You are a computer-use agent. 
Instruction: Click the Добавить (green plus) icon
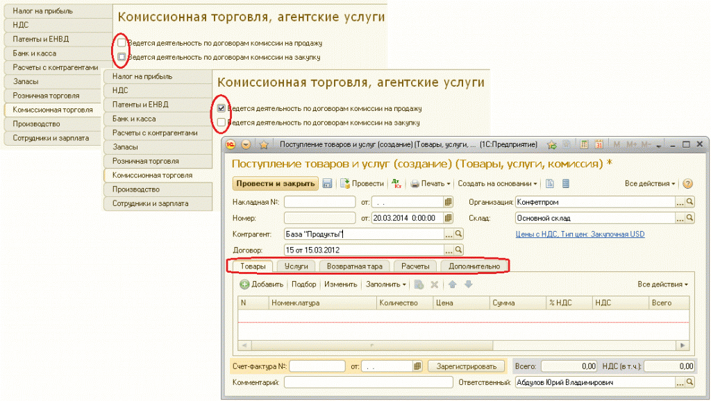244,284
